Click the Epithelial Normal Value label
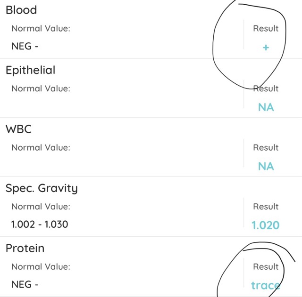The image size is (302, 297). [x=41, y=88]
